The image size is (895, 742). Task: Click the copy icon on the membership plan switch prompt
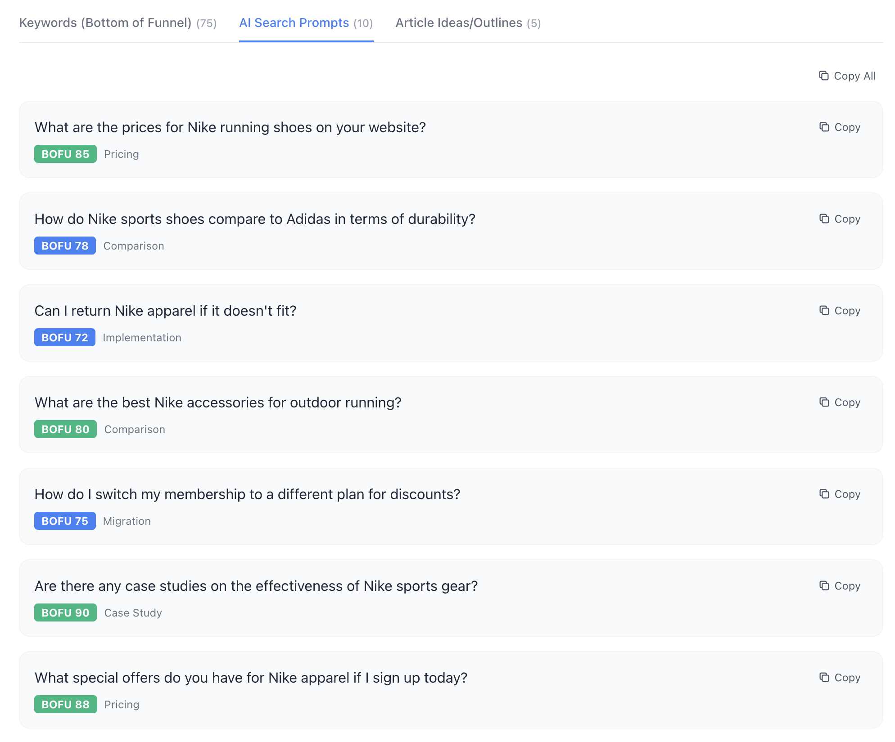(x=824, y=494)
